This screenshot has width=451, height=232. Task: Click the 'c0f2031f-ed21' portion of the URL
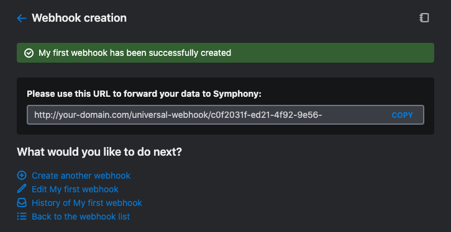tap(241, 115)
